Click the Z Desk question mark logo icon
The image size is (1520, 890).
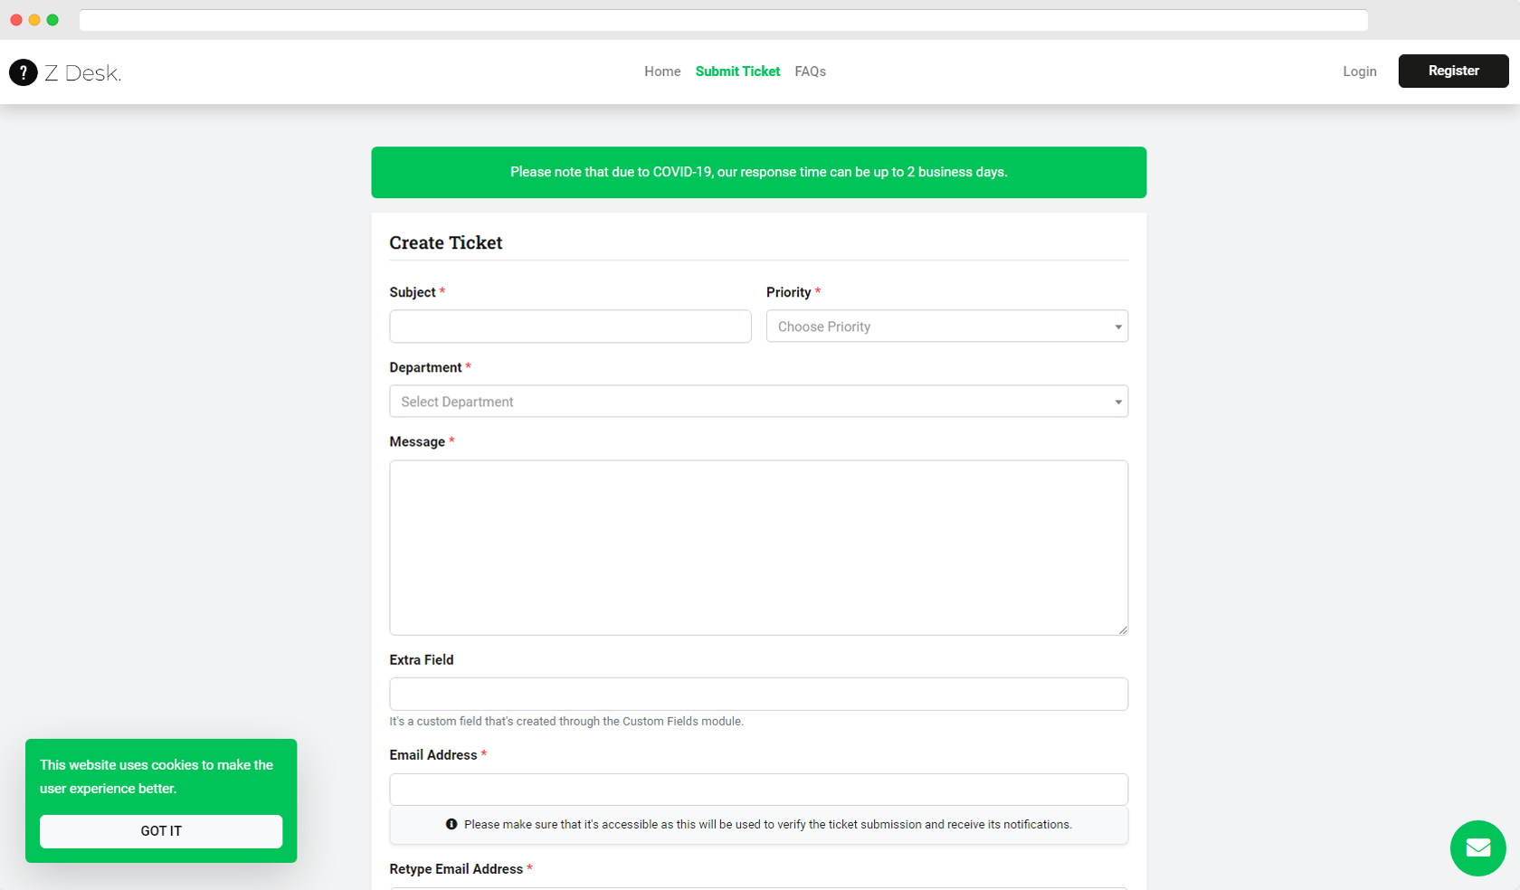(24, 72)
